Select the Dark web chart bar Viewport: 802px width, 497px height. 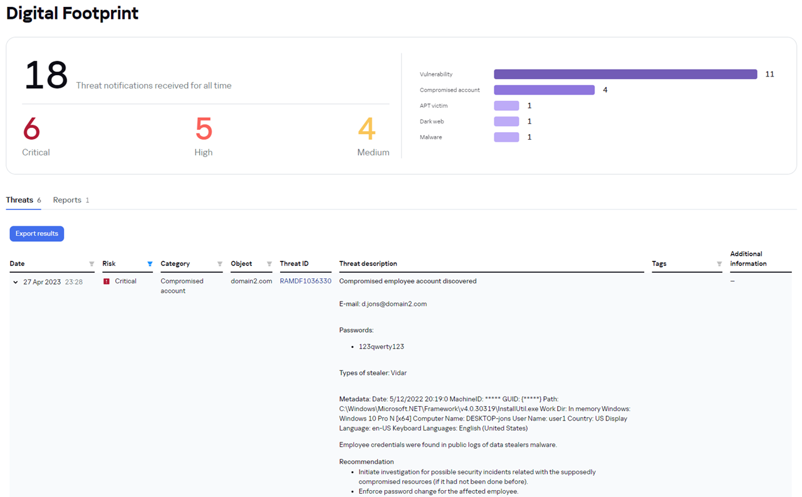(x=506, y=121)
